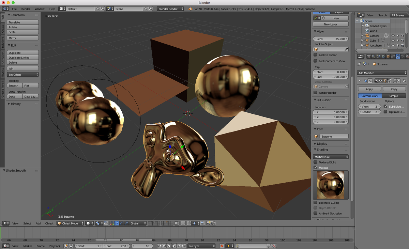Toggle the 3D manipulator axes icon
The height and width of the screenshot is (249, 409).
pyautogui.click(x=112, y=223)
